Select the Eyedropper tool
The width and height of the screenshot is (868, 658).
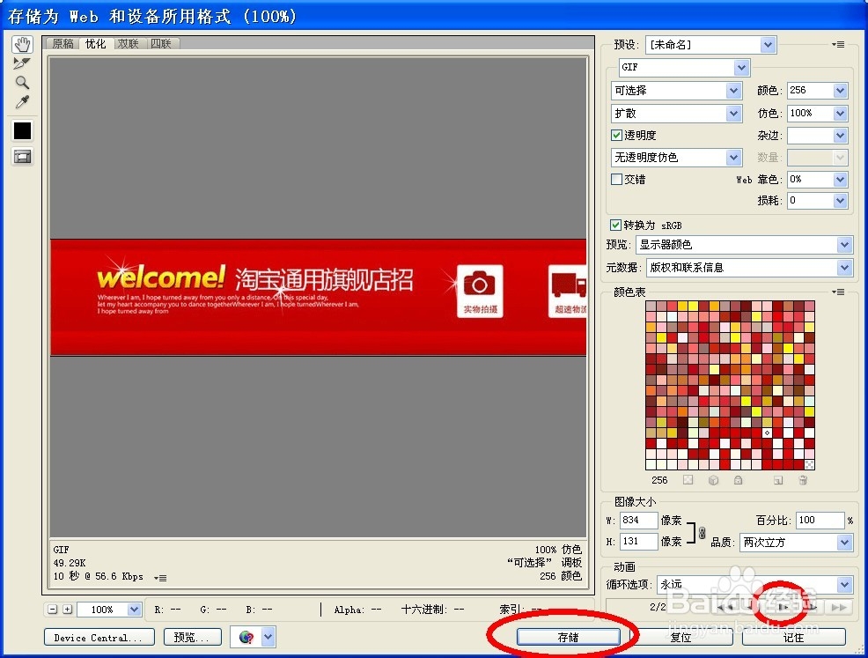pyautogui.click(x=22, y=102)
